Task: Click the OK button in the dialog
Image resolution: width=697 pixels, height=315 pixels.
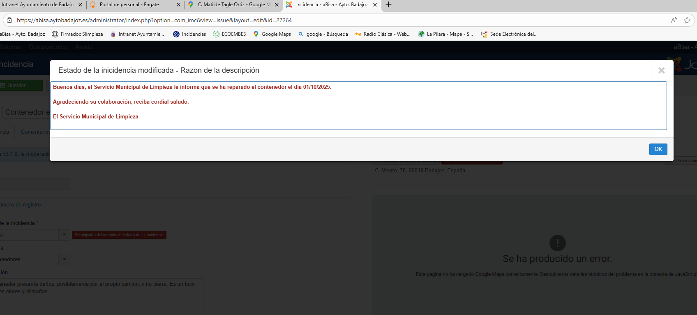Action: click(658, 149)
